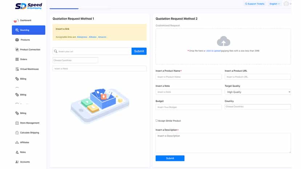Click Submit below the description box

170,158
